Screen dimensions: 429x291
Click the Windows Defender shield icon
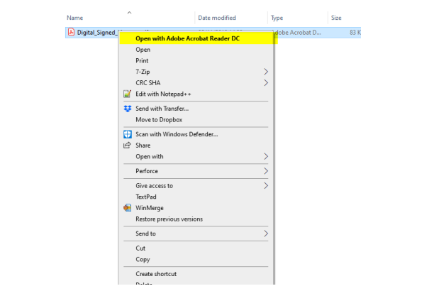pyautogui.click(x=128, y=134)
